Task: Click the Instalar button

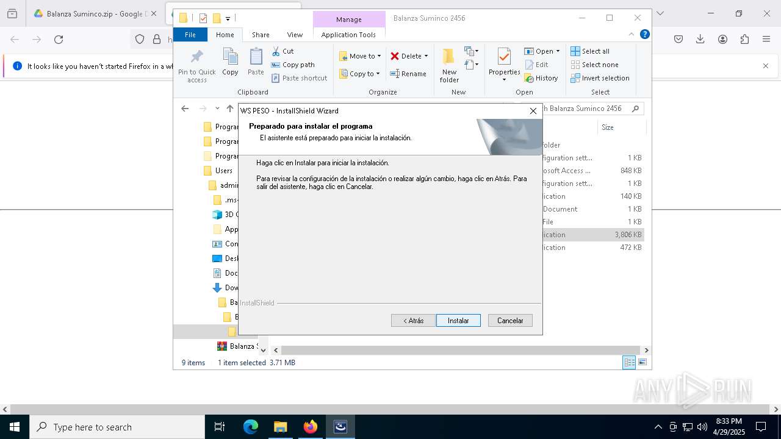Action: coord(458,321)
